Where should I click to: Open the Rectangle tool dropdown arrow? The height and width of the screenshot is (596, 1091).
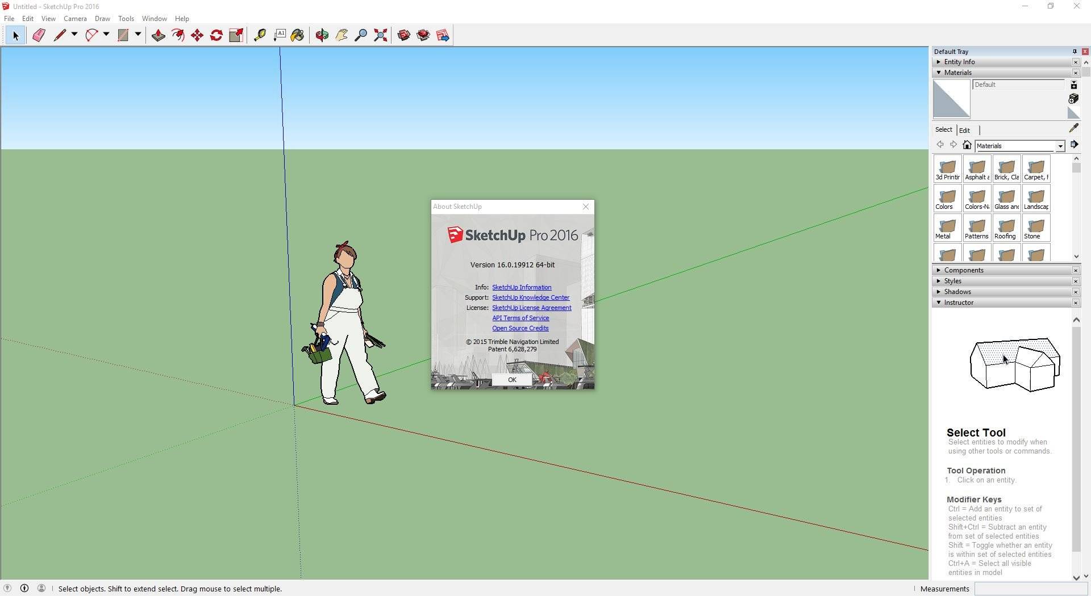point(138,35)
